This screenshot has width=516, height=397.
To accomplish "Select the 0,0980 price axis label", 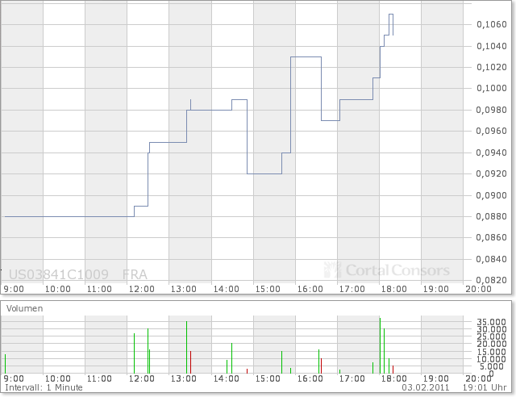I will [x=491, y=110].
